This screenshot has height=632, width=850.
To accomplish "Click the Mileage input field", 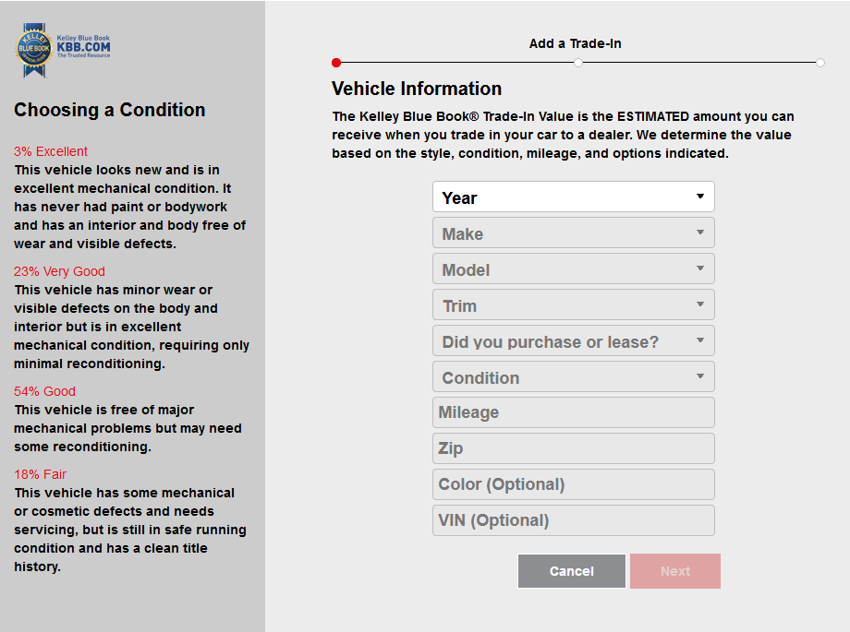I will 573,412.
